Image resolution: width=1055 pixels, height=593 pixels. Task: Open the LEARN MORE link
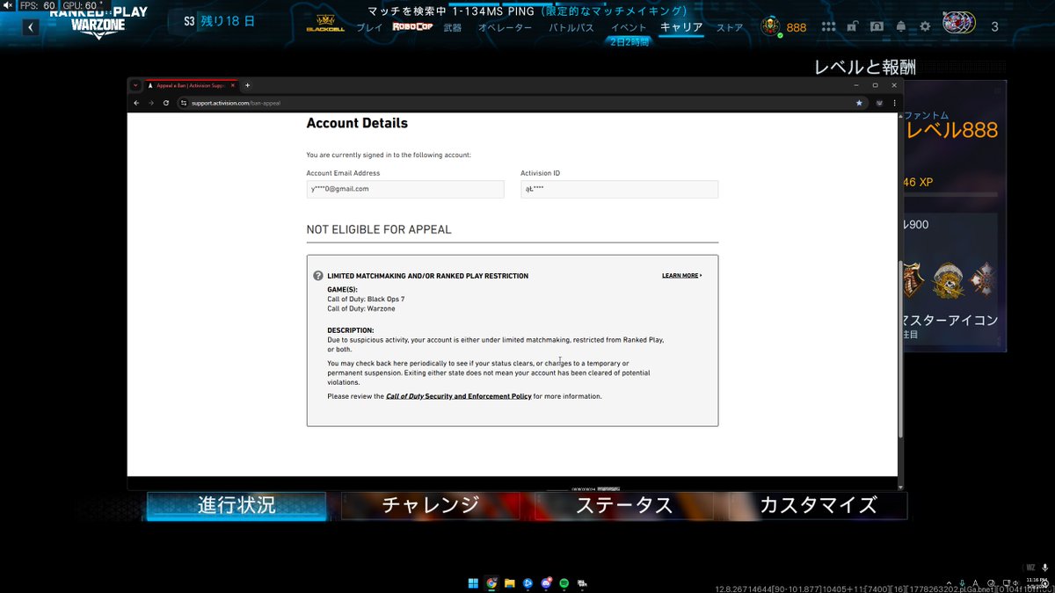pos(681,276)
